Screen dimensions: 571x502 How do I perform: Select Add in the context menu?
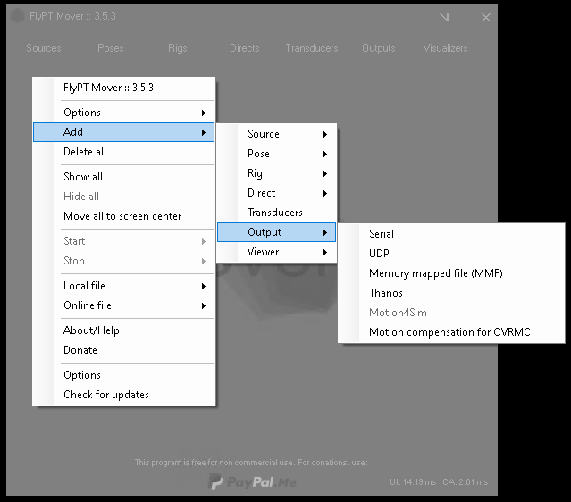point(123,132)
